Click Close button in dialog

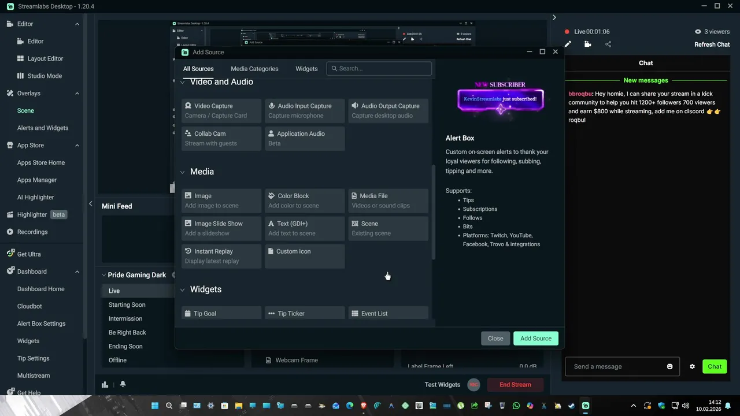click(x=495, y=339)
